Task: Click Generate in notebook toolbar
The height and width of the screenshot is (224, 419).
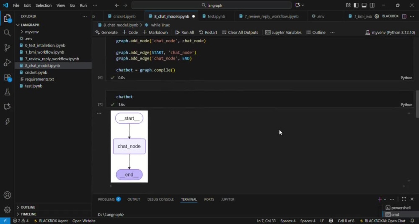Action: (x=106, y=32)
